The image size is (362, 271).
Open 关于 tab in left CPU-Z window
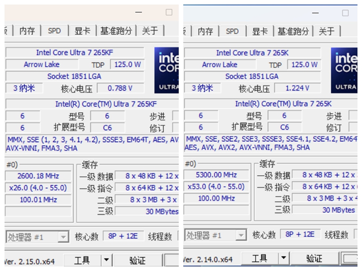pyautogui.click(x=150, y=31)
